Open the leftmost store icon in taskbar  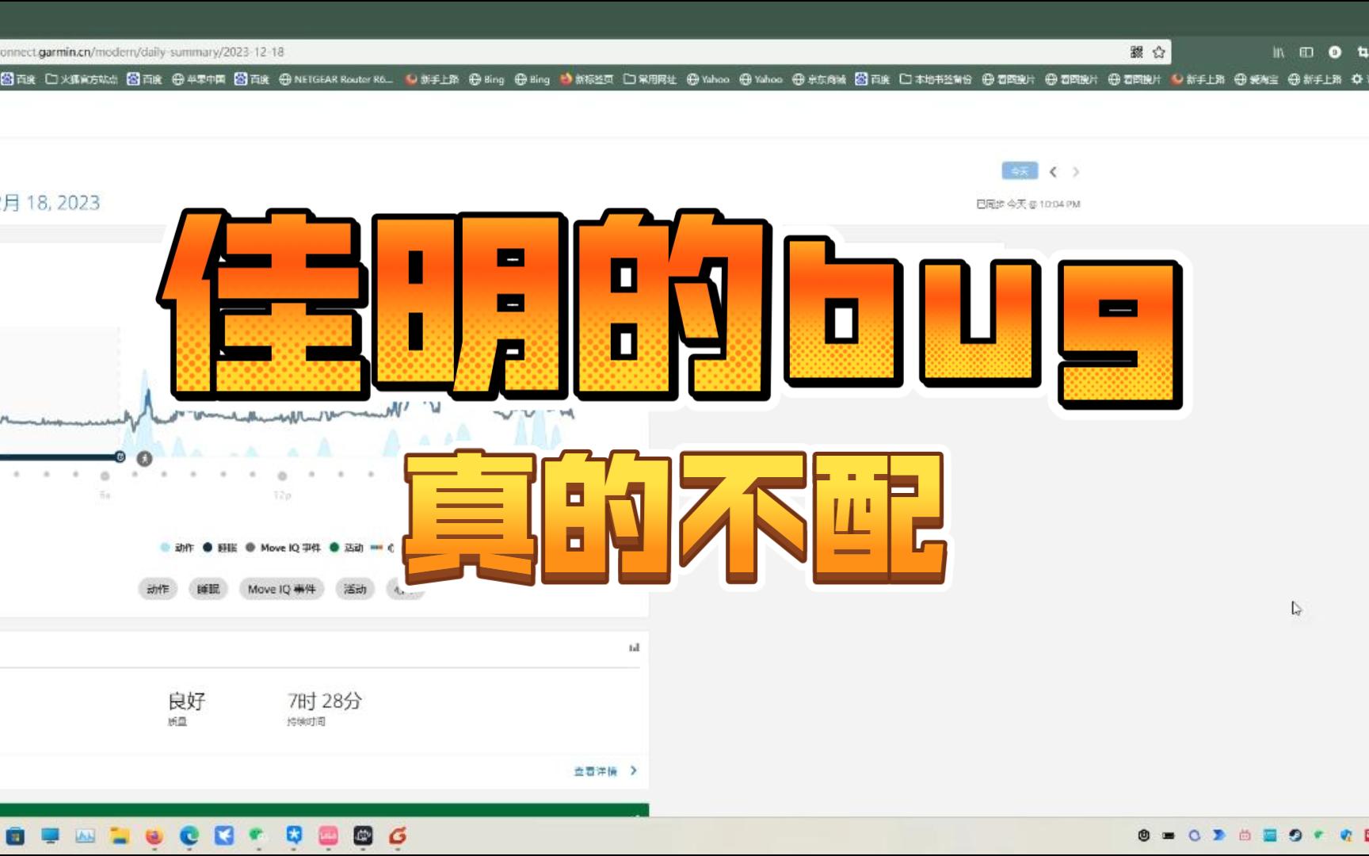15,835
